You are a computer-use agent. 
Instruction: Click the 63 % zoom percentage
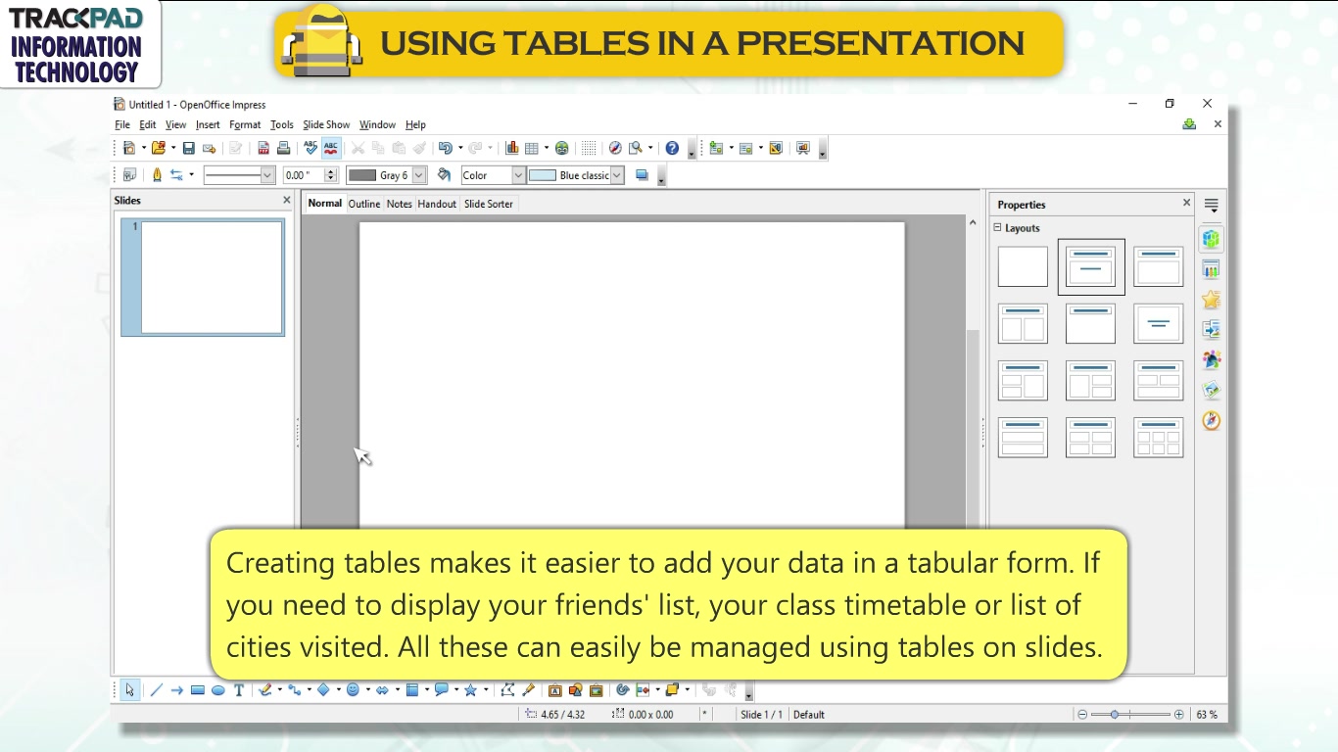[x=1207, y=715]
